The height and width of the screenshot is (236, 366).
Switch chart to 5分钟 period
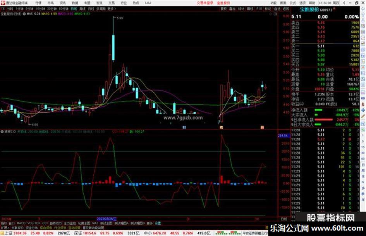click(29, 9)
